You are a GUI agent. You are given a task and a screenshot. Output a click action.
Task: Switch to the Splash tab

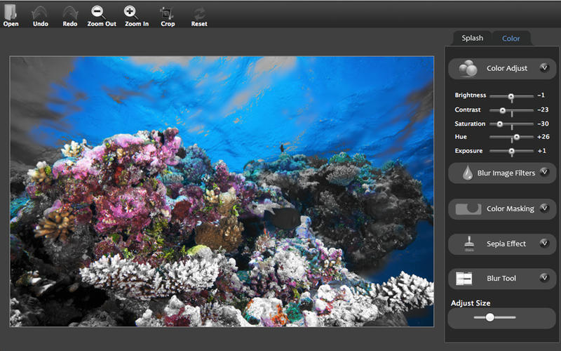[472, 38]
